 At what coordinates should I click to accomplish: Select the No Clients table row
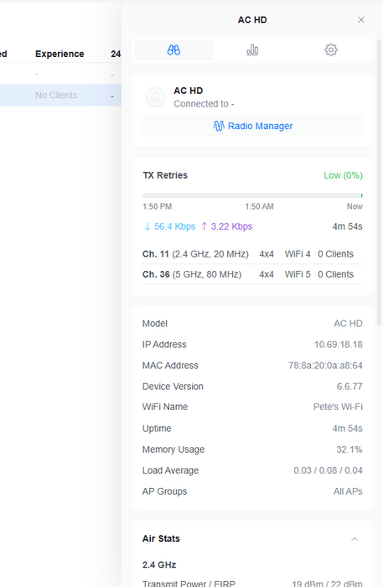click(x=60, y=96)
